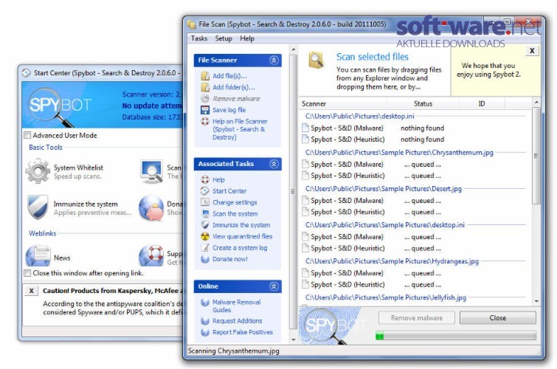The image size is (557, 369).
Task: Click the Save log file link
Action: pyautogui.click(x=229, y=110)
